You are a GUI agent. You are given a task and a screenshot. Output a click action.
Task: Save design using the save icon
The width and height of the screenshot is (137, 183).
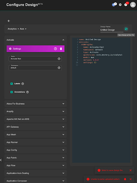click(x=126, y=29)
